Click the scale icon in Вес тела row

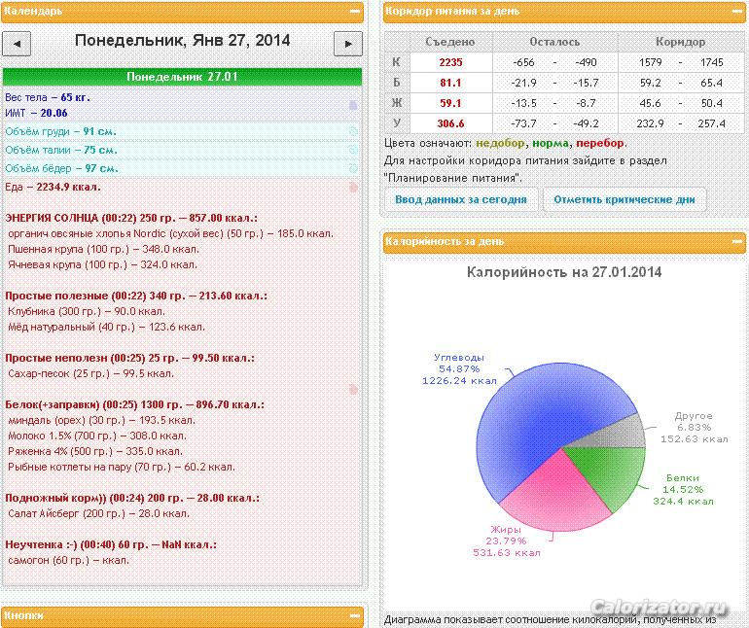[x=353, y=105]
